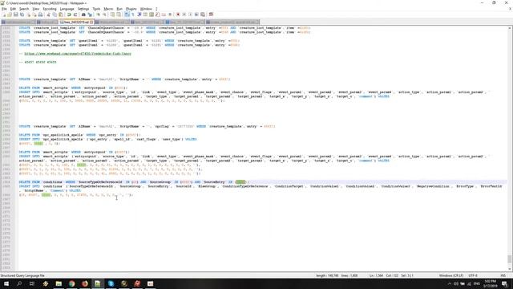The image size is (513, 289).
Task: Open the File menu
Action: 4,9
